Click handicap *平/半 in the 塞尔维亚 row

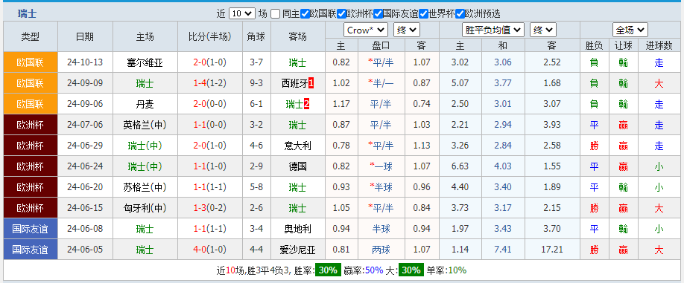point(381,62)
